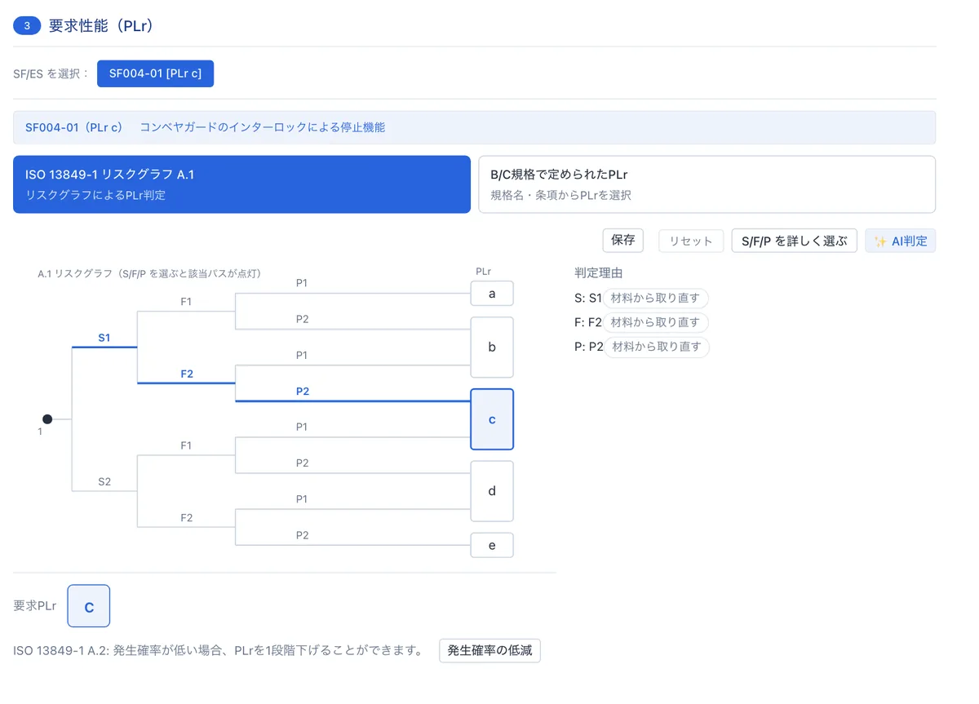979x704 pixels.
Task: Click the 発生確率の低減 button
Action: pyautogui.click(x=489, y=650)
